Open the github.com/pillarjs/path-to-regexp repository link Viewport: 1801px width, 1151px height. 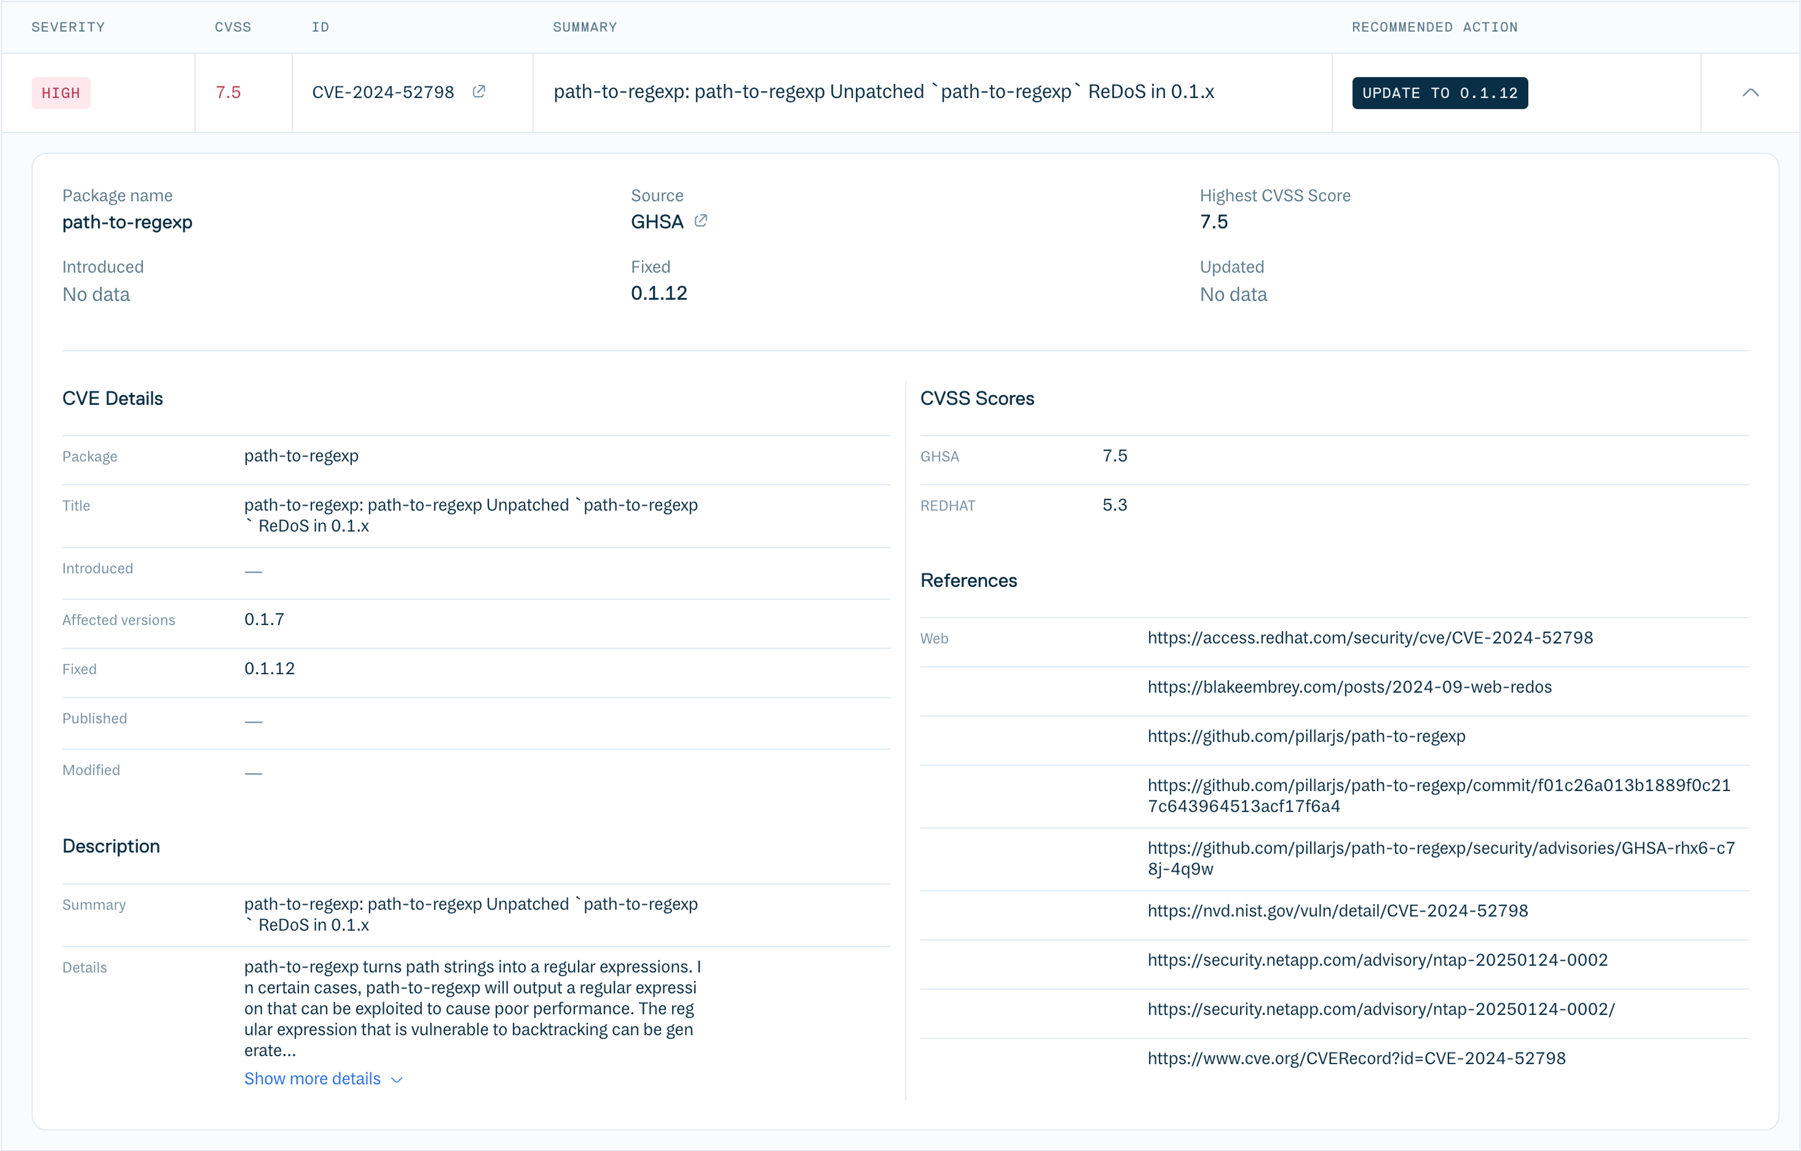pyautogui.click(x=1307, y=736)
